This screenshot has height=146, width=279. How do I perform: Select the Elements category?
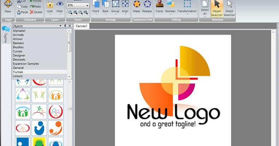(40, 59)
